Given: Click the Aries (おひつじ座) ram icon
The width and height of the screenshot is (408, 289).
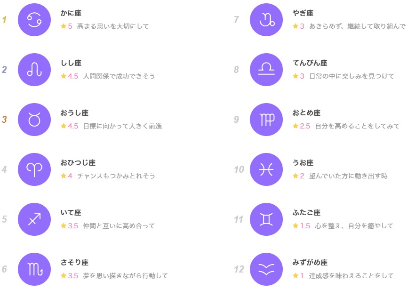Looking at the screenshot, I should pyautogui.click(x=34, y=169).
